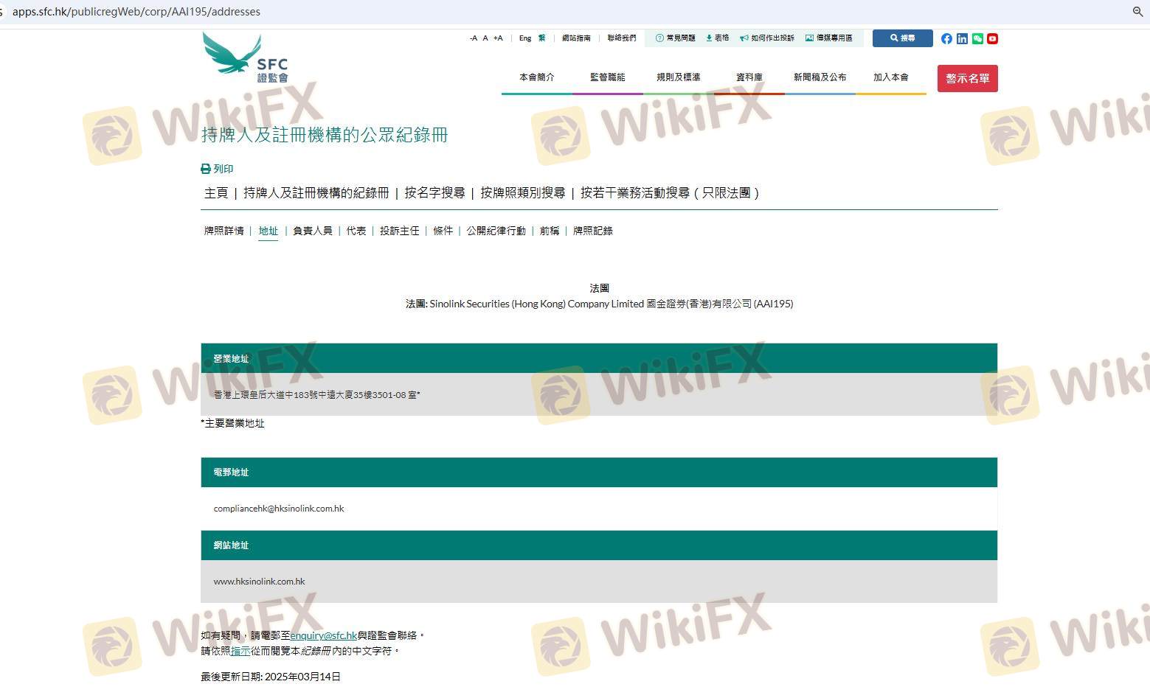Click the compliancehk@hksinolink.com.hk email text
Screen dimensions: 1150x698
[x=279, y=509]
